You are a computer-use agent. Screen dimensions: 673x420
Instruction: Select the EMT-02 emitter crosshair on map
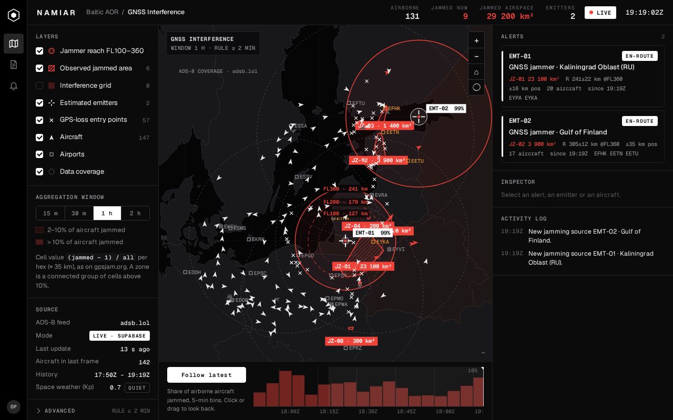tap(419, 116)
